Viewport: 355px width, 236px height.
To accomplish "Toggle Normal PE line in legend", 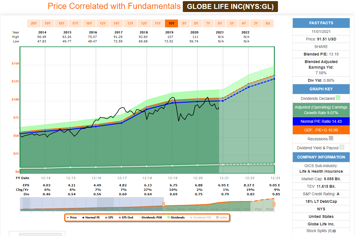I will click(91, 217).
